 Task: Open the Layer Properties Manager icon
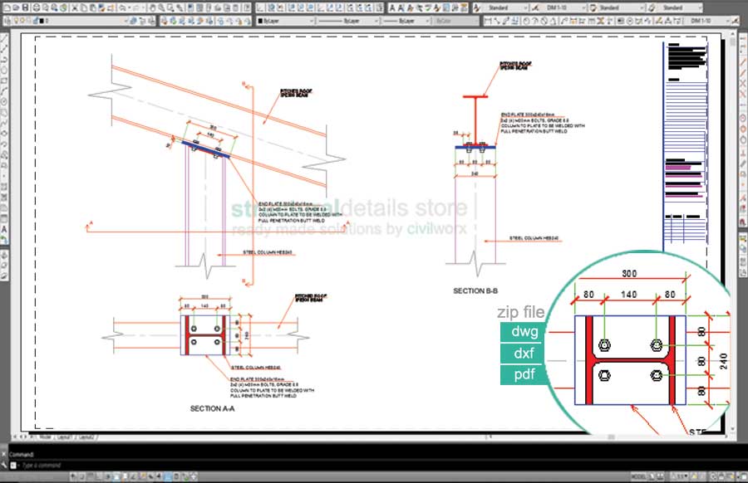tap(7, 21)
